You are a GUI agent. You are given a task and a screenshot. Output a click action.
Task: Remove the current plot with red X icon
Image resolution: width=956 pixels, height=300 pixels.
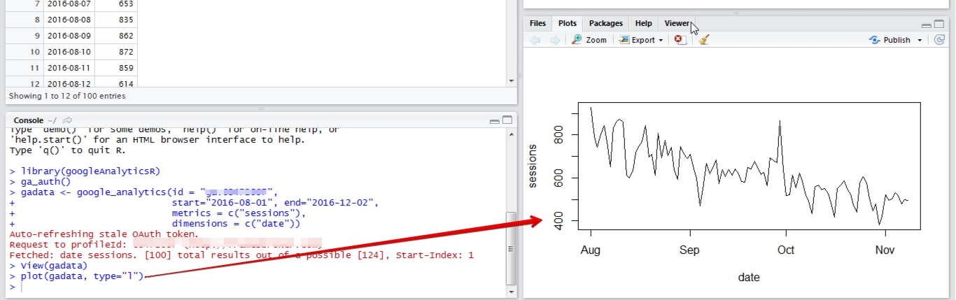(680, 40)
